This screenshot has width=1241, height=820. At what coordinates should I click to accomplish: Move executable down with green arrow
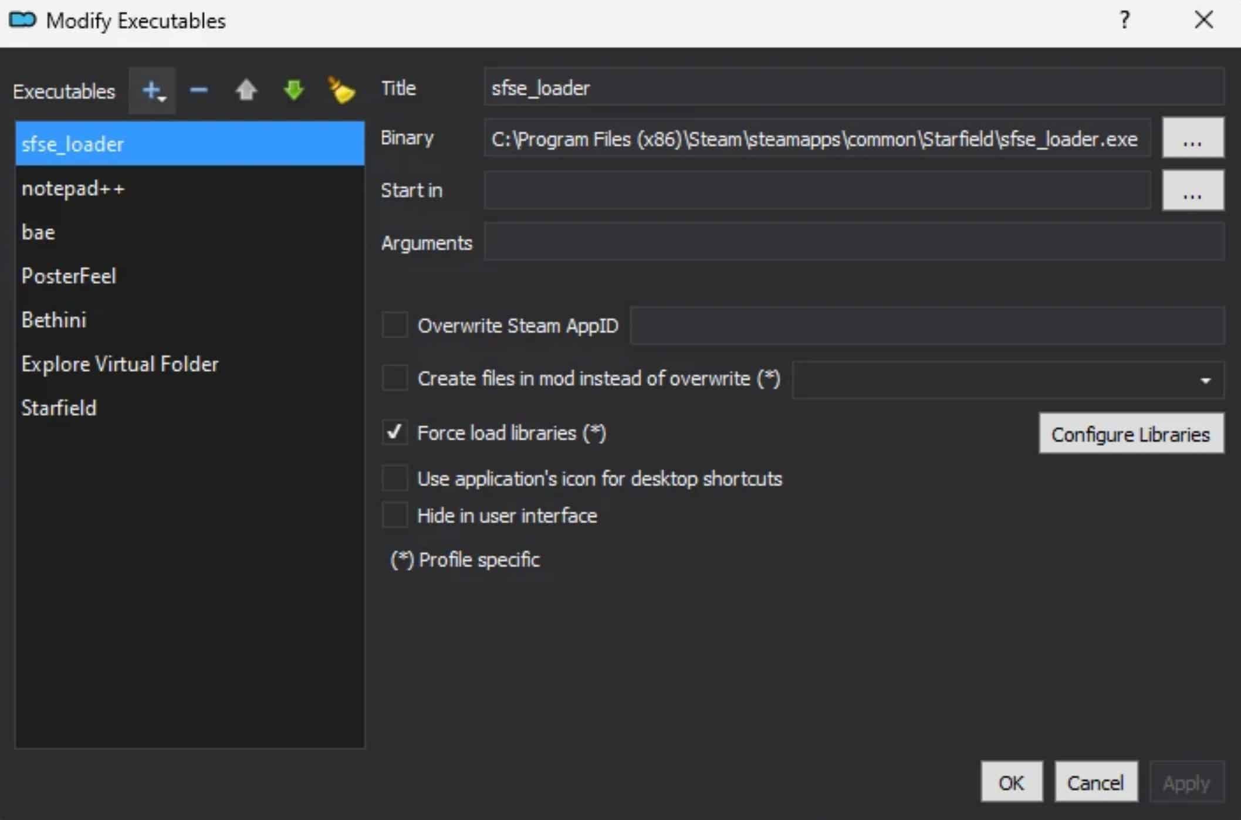pyautogui.click(x=293, y=90)
